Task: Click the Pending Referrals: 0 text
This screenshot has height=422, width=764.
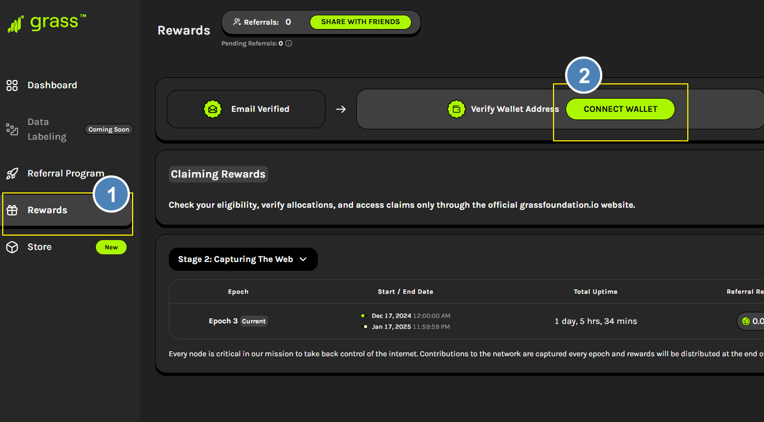Action: tap(252, 43)
